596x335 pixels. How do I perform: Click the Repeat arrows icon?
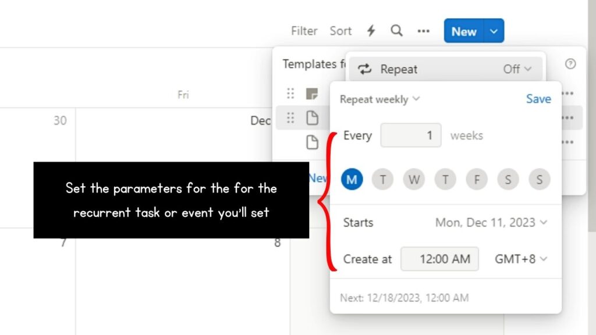[365, 69]
